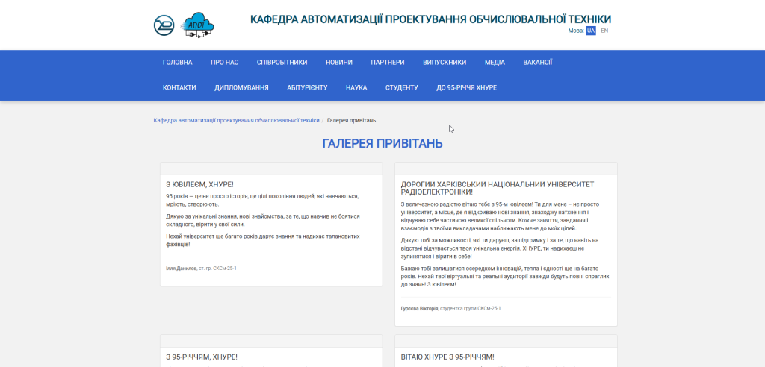Image resolution: width=765 pixels, height=367 pixels.
Task: Switch language to UA
Action: (x=591, y=31)
